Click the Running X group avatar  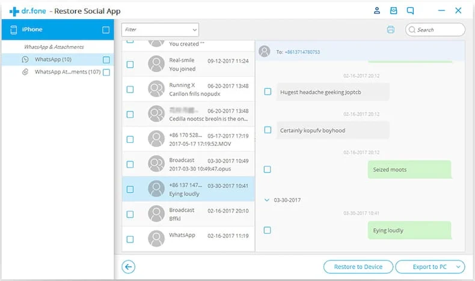tap(156, 89)
